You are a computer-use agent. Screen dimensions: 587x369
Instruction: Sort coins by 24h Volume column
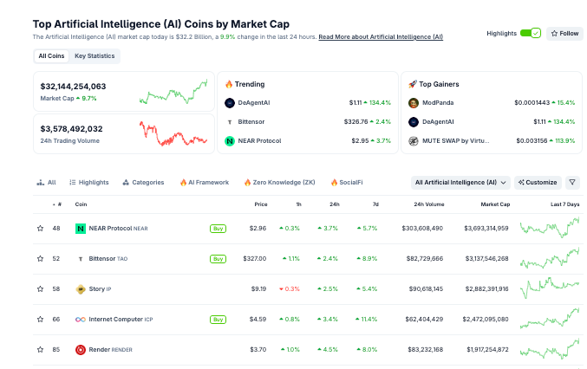pyautogui.click(x=428, y=204)
